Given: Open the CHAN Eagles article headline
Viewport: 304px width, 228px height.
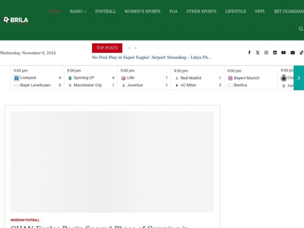Looking at the screenshot, I should [99, 226].
